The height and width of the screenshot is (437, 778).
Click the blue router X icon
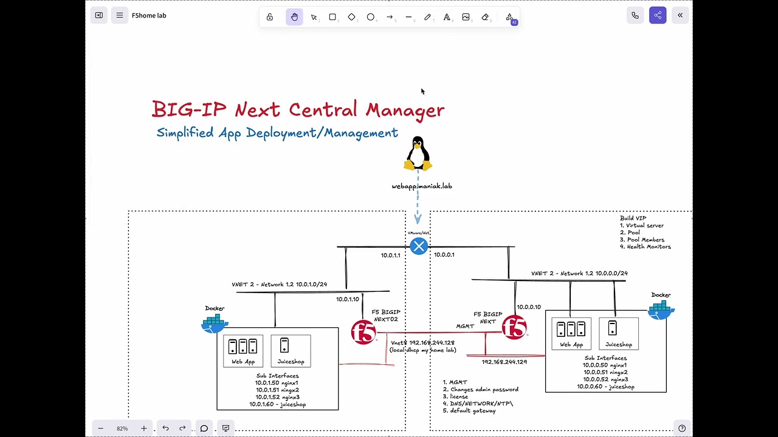419,246
